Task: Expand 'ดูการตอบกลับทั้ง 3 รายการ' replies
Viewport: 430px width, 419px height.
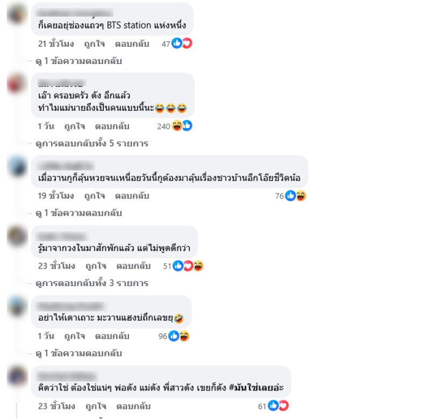Action: (92, 283)
